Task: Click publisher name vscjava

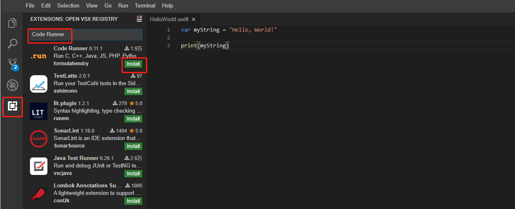Action: coord(62,173)
